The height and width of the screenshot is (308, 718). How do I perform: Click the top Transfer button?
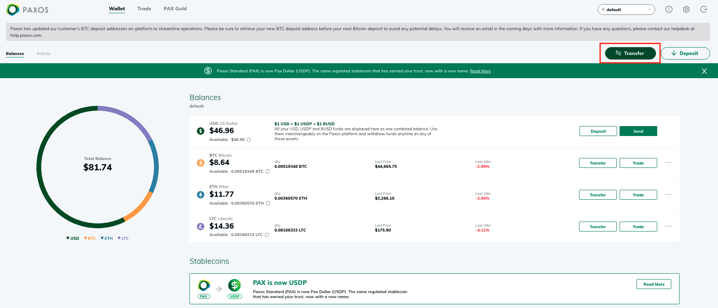point(630,53)
